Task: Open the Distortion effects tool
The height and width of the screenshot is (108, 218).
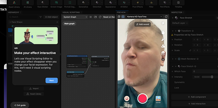Action: (x=97, y=4)
